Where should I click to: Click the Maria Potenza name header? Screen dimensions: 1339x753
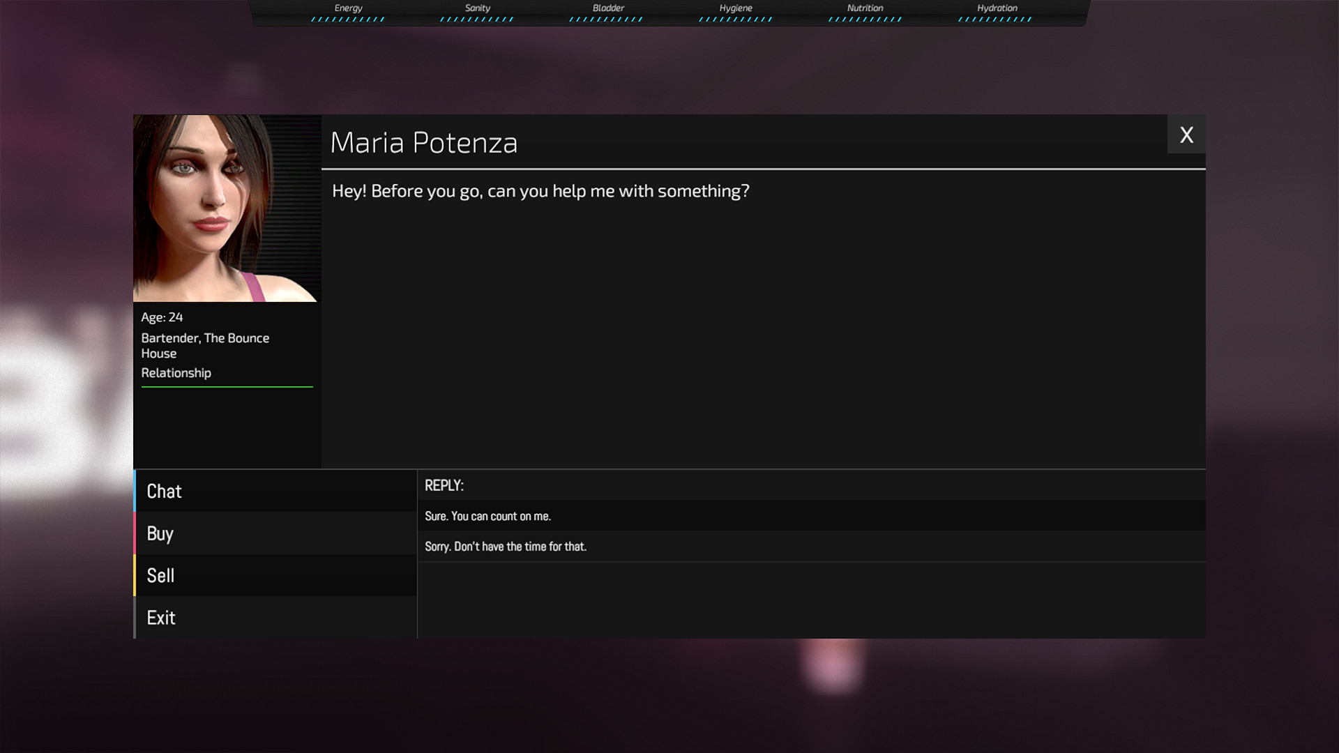tap(423, 142)
